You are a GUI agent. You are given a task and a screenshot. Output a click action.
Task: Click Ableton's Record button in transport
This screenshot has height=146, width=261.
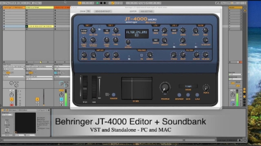tap(105, 3)
